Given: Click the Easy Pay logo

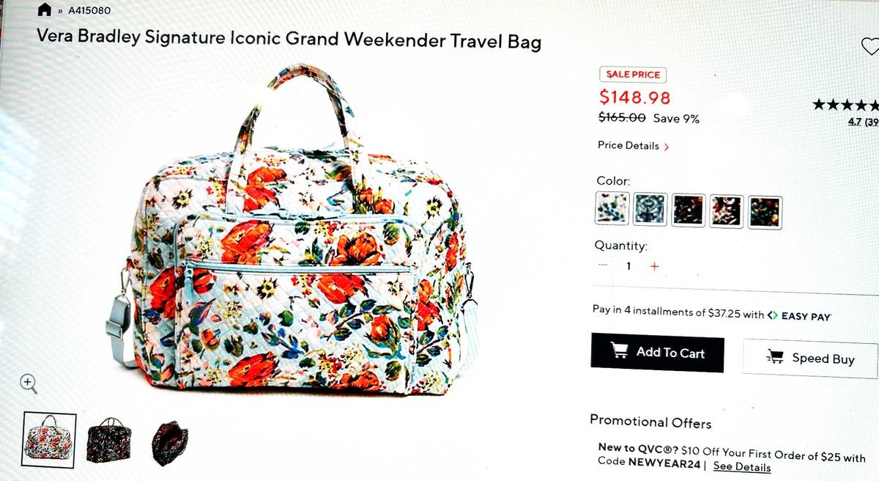Looking at the screenshot, I should (799, 315).
